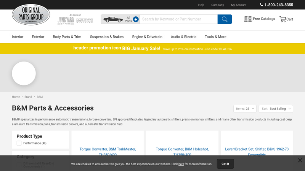Open the Items 24 per-page dropdown
Screen dimensions: 305x171
point(245,109)
